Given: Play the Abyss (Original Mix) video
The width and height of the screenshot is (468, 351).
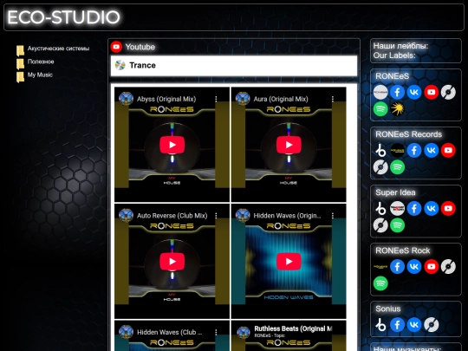Looking at the screenshot, I should [x=172, y=145].
